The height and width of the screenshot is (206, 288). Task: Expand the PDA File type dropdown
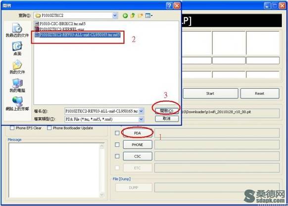coord(141,119)
